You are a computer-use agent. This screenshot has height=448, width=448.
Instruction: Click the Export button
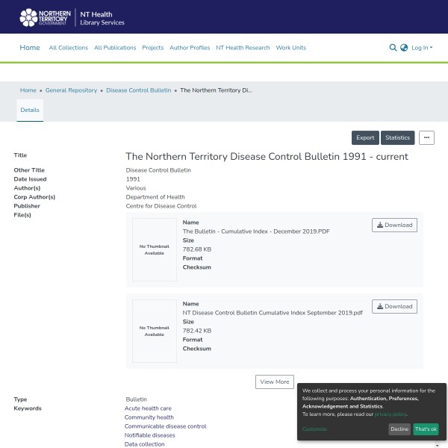(x=365, y=137)
